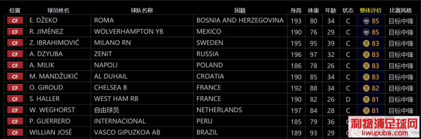The width and height of the screenshot is (421, 139).
Task: Click the CF badge beside W. Weghorst
Action: click(x=15, y=110)
